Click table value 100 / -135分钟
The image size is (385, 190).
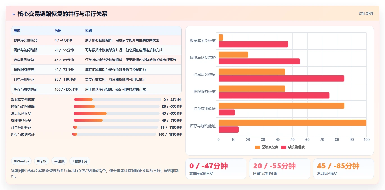point(66,89)
